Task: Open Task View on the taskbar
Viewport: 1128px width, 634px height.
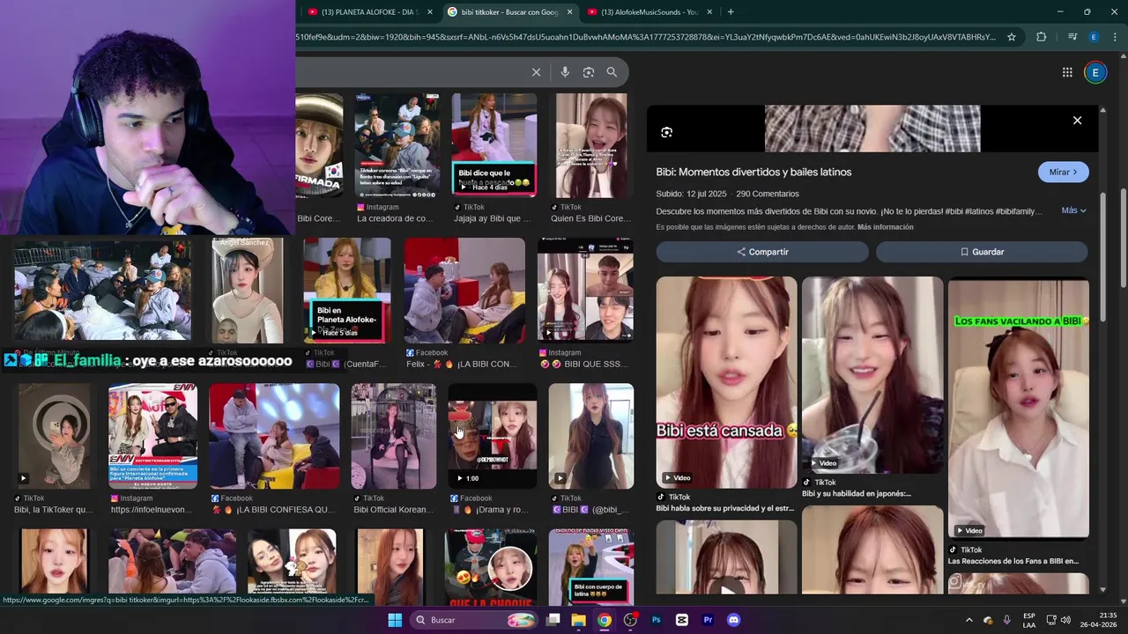Action: pos(553,620)
